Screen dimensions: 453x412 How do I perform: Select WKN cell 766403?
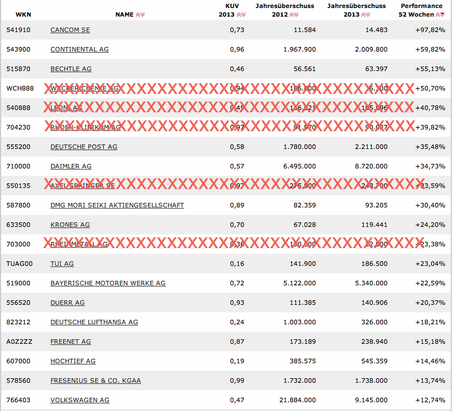click(18, 400)
